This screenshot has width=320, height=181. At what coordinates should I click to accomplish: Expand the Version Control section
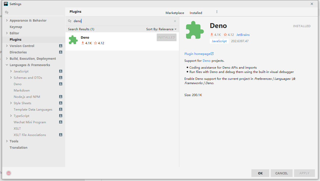[x=7, y=46]
